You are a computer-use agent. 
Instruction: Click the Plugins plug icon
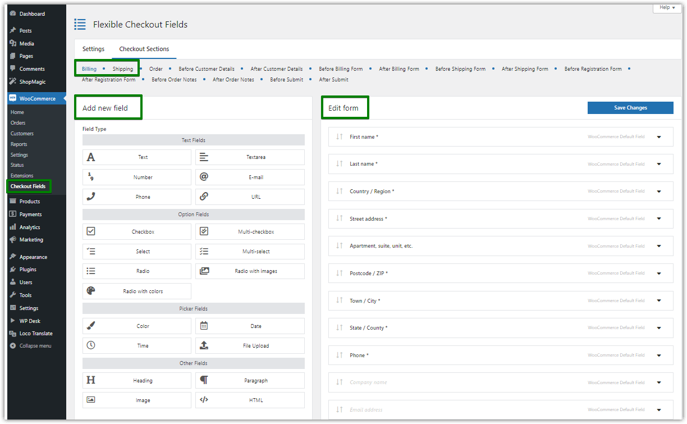coord(13,269)
